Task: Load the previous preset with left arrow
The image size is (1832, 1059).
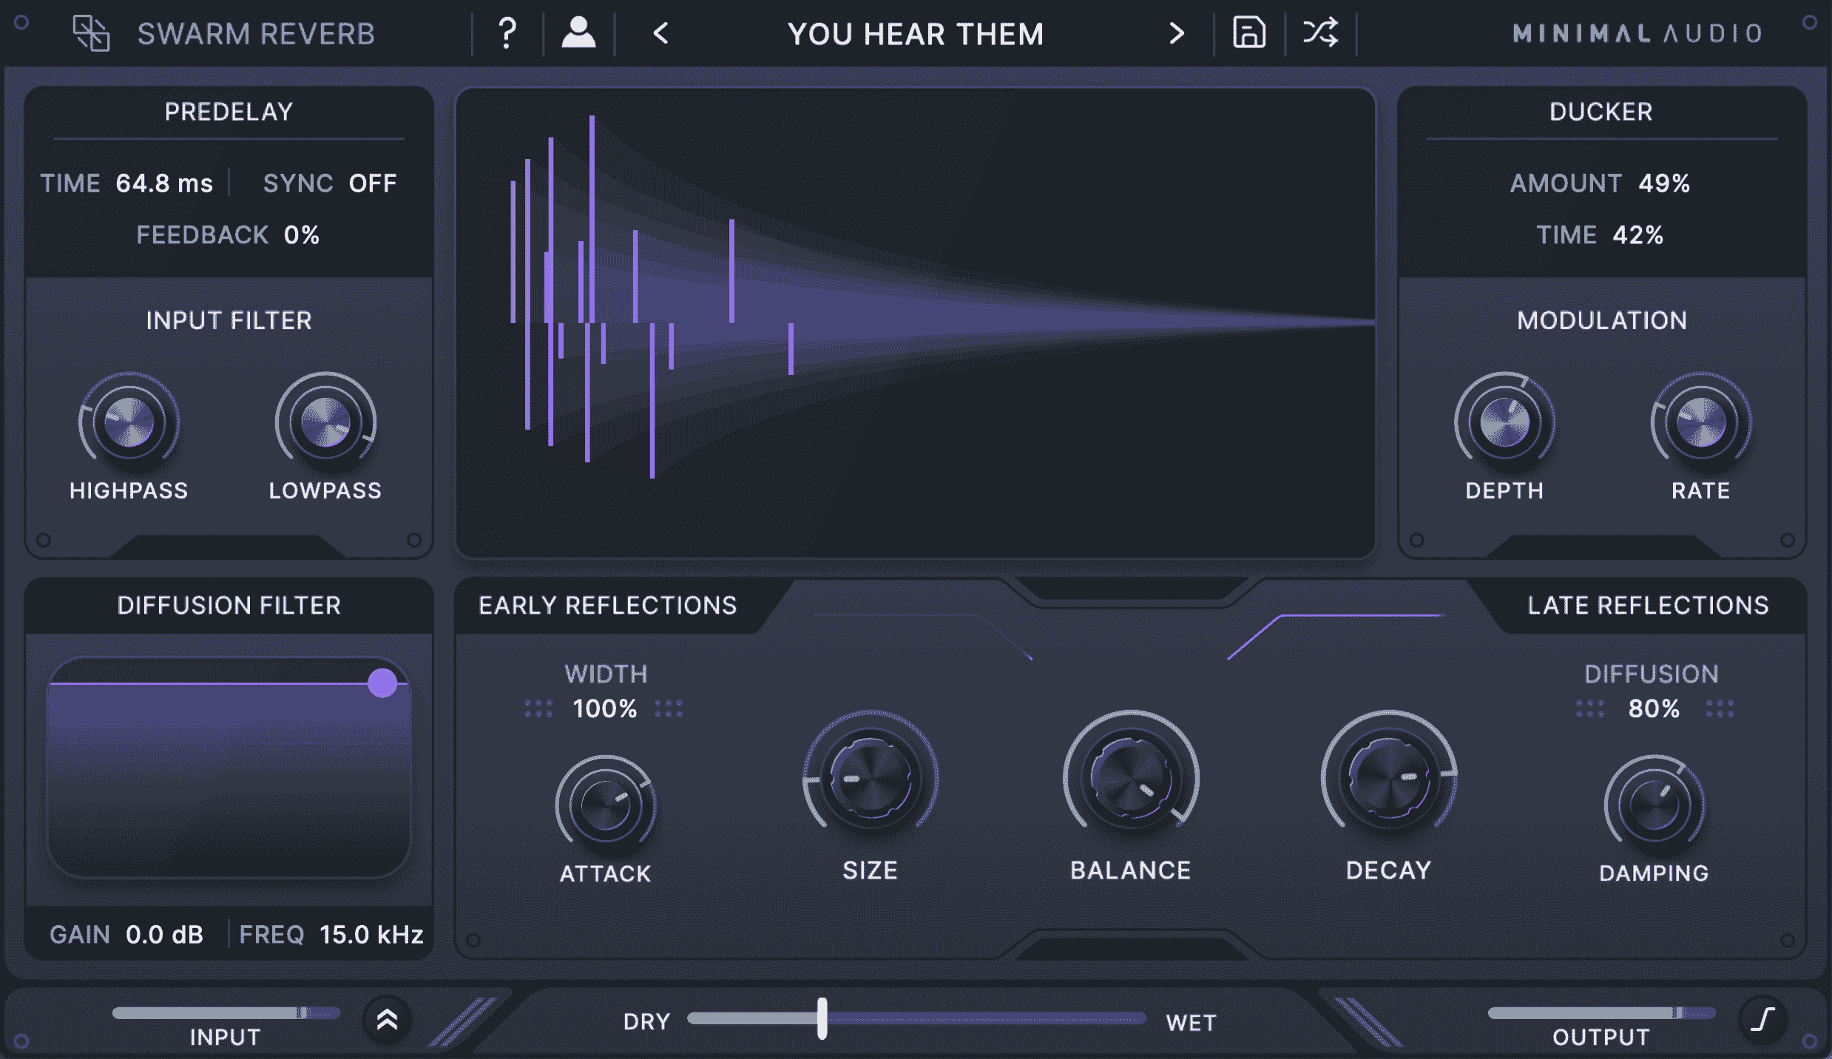Action: (x=659, y=33)
